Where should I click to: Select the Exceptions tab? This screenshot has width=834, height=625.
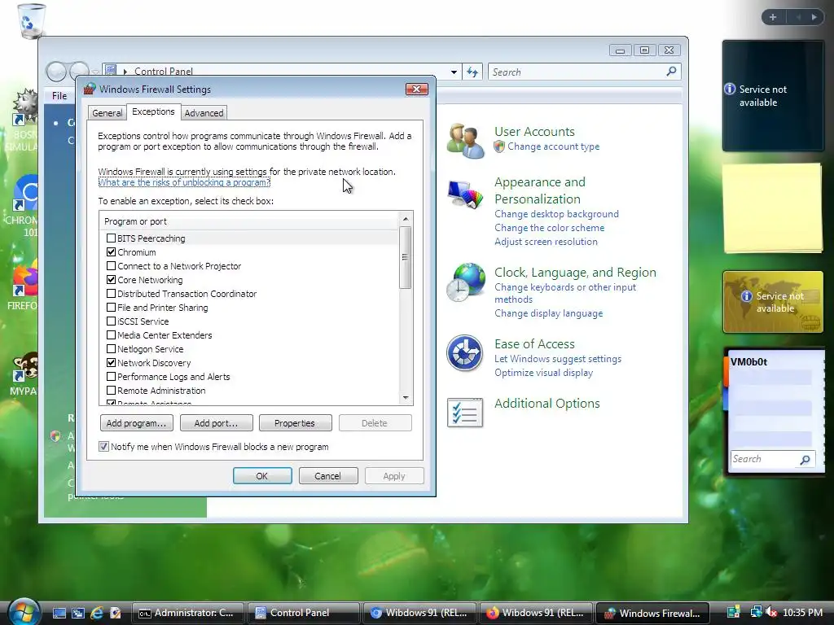tap(153, 111)
